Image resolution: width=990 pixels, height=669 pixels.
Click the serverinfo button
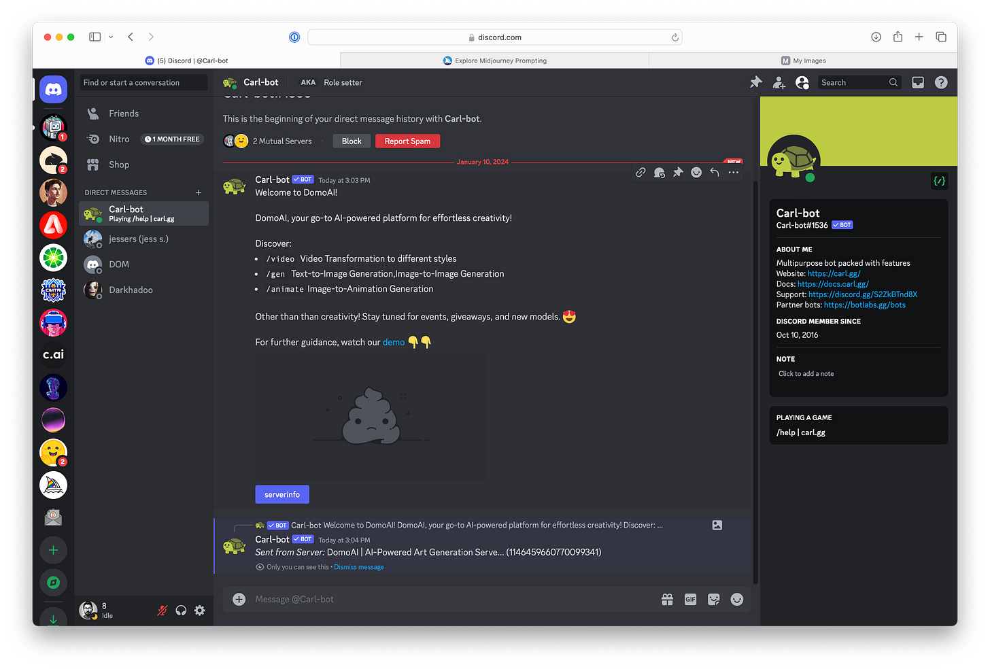coord(282,494)
